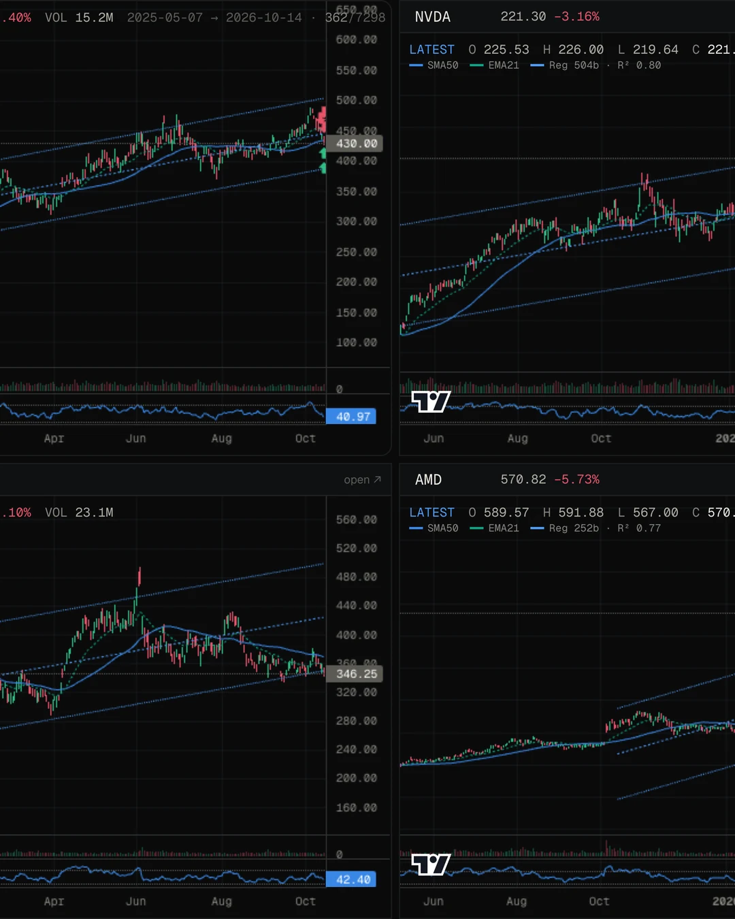Click 'Apr' on the VOL 23.1M chart's time axis

pos(54,901)
